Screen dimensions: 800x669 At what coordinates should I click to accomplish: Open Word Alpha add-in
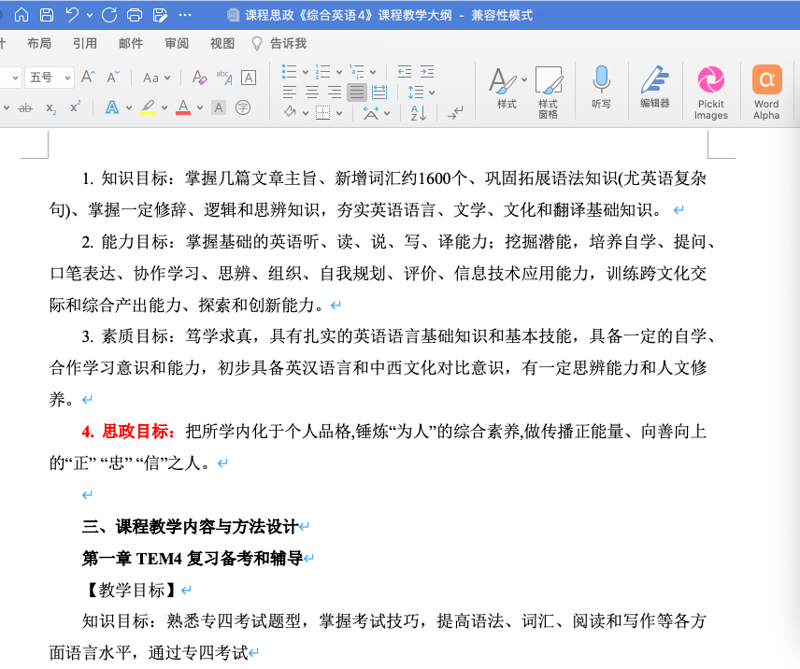click(766, 91)
